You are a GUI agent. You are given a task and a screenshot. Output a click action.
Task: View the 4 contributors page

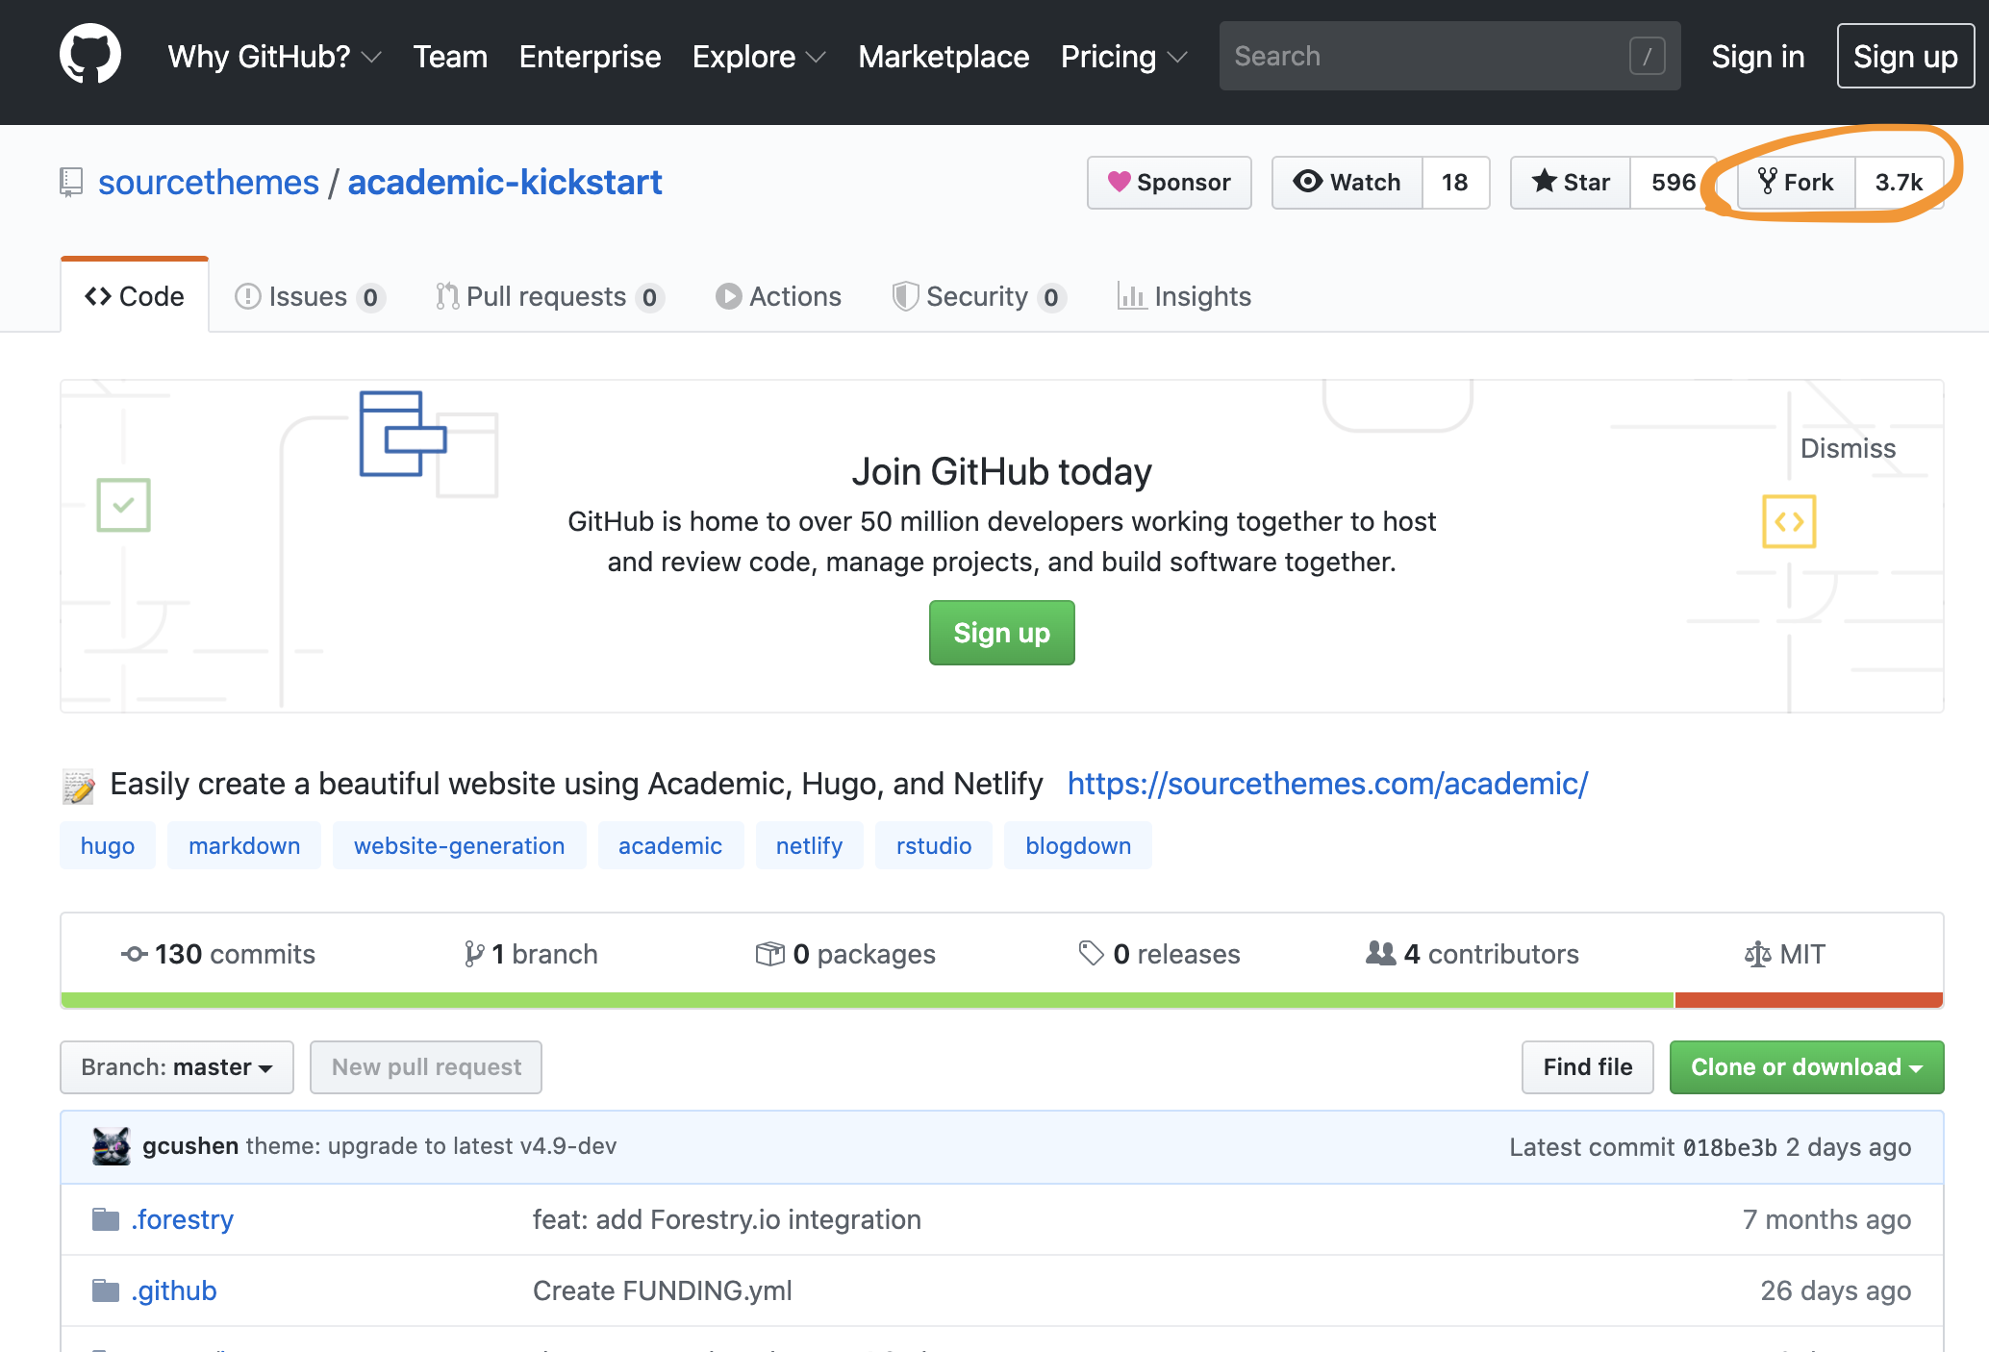1473,954
